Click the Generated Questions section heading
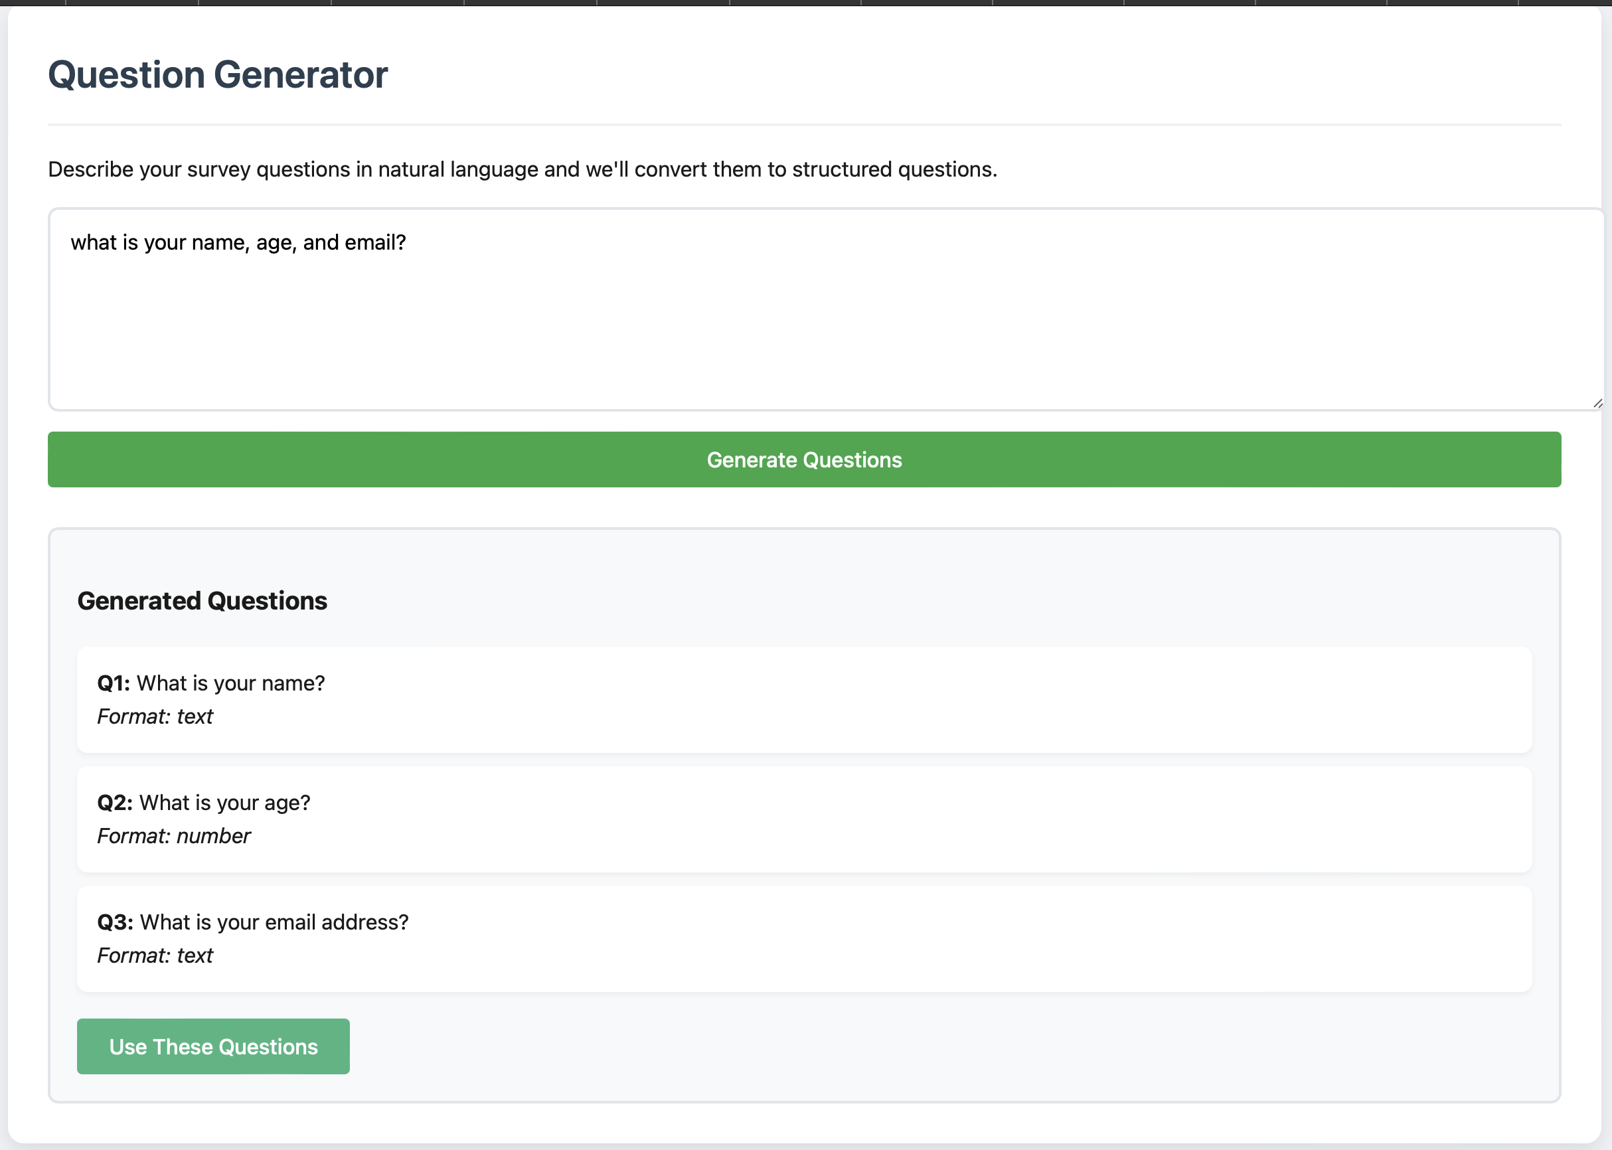This screenshot has height=1150, width=1612. [202, 600]
